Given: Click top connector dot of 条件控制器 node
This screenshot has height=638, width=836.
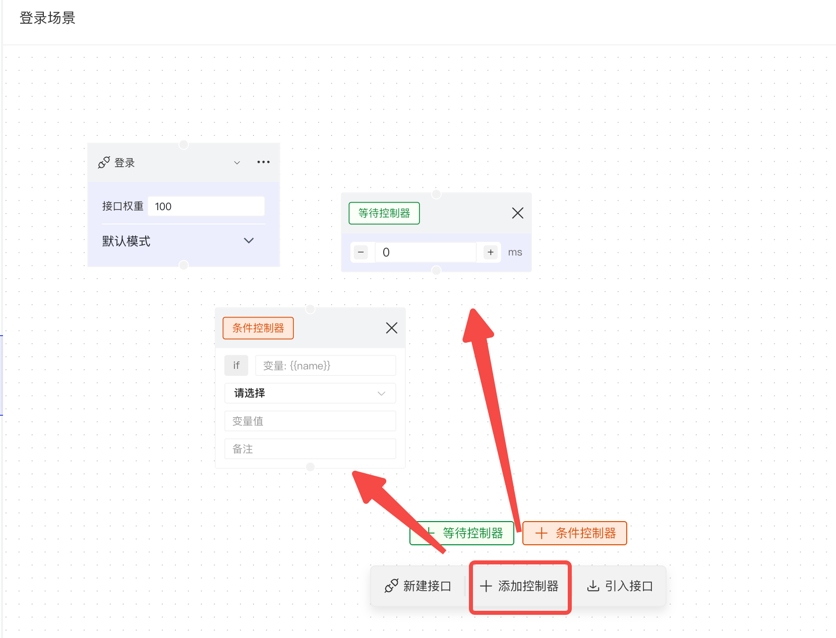Looking at the screenshot, I should tap(311, 309).
